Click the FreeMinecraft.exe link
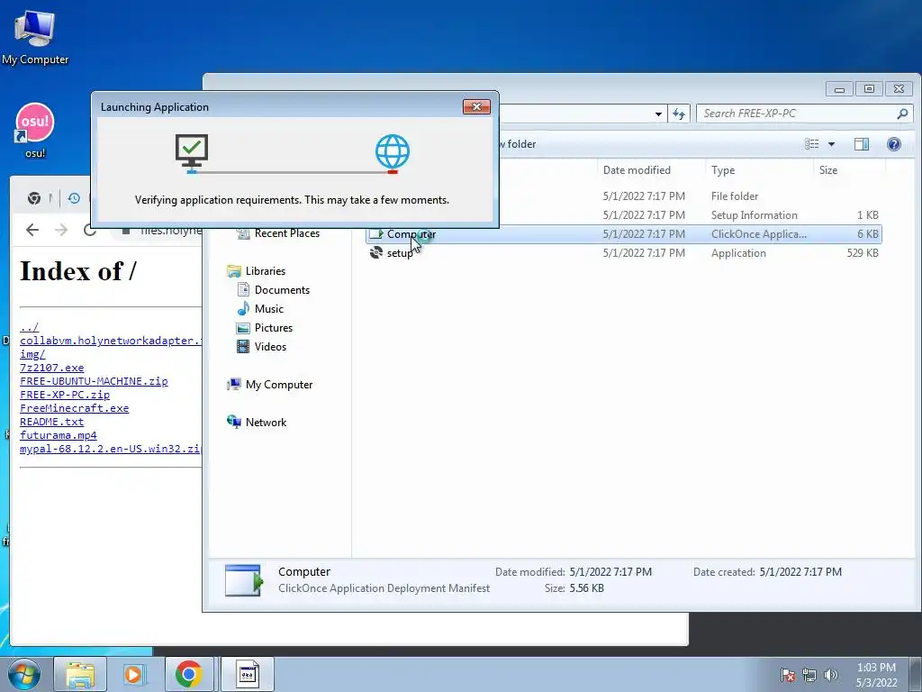922x692 pixels. [75, 408]
